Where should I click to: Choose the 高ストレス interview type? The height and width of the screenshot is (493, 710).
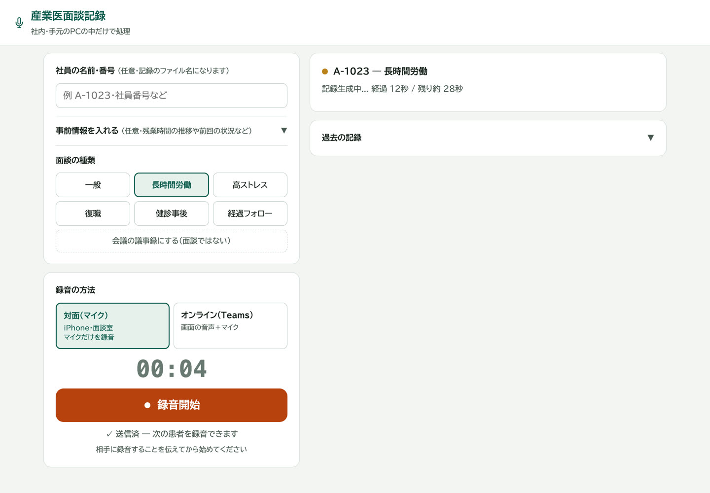(250, 185)
